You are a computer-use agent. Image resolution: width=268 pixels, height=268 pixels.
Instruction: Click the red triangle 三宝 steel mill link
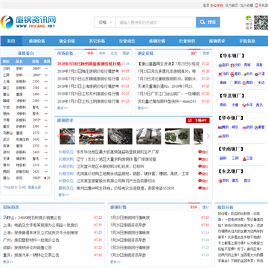click(x=247, y=158)
